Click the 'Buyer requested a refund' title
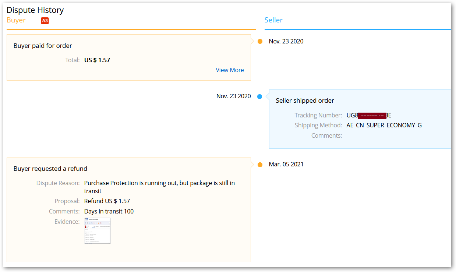Image resolution: width=456 pixels, height=272 pixels. point(50,169)
